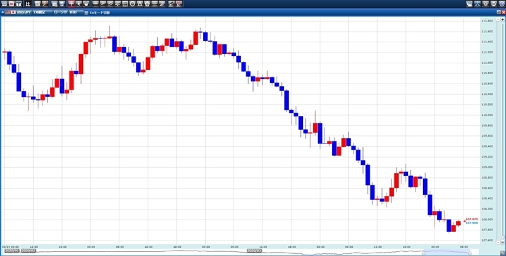
Task: Click the T toolbar icon
Action: pos(19,4)
